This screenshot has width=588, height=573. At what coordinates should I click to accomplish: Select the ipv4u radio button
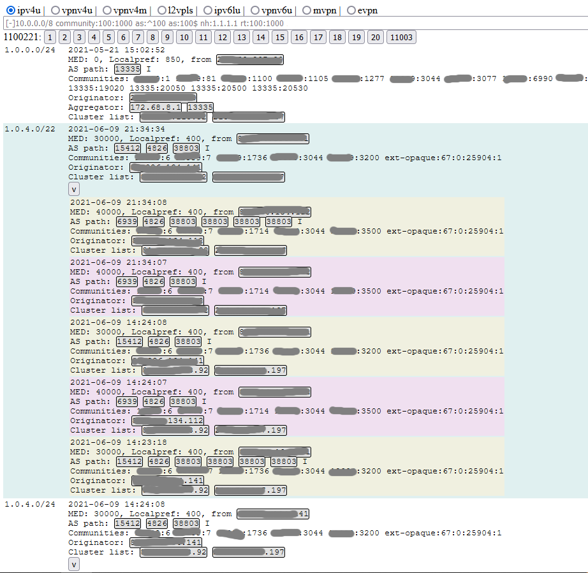pyautogui.click(x=11, y=10)
